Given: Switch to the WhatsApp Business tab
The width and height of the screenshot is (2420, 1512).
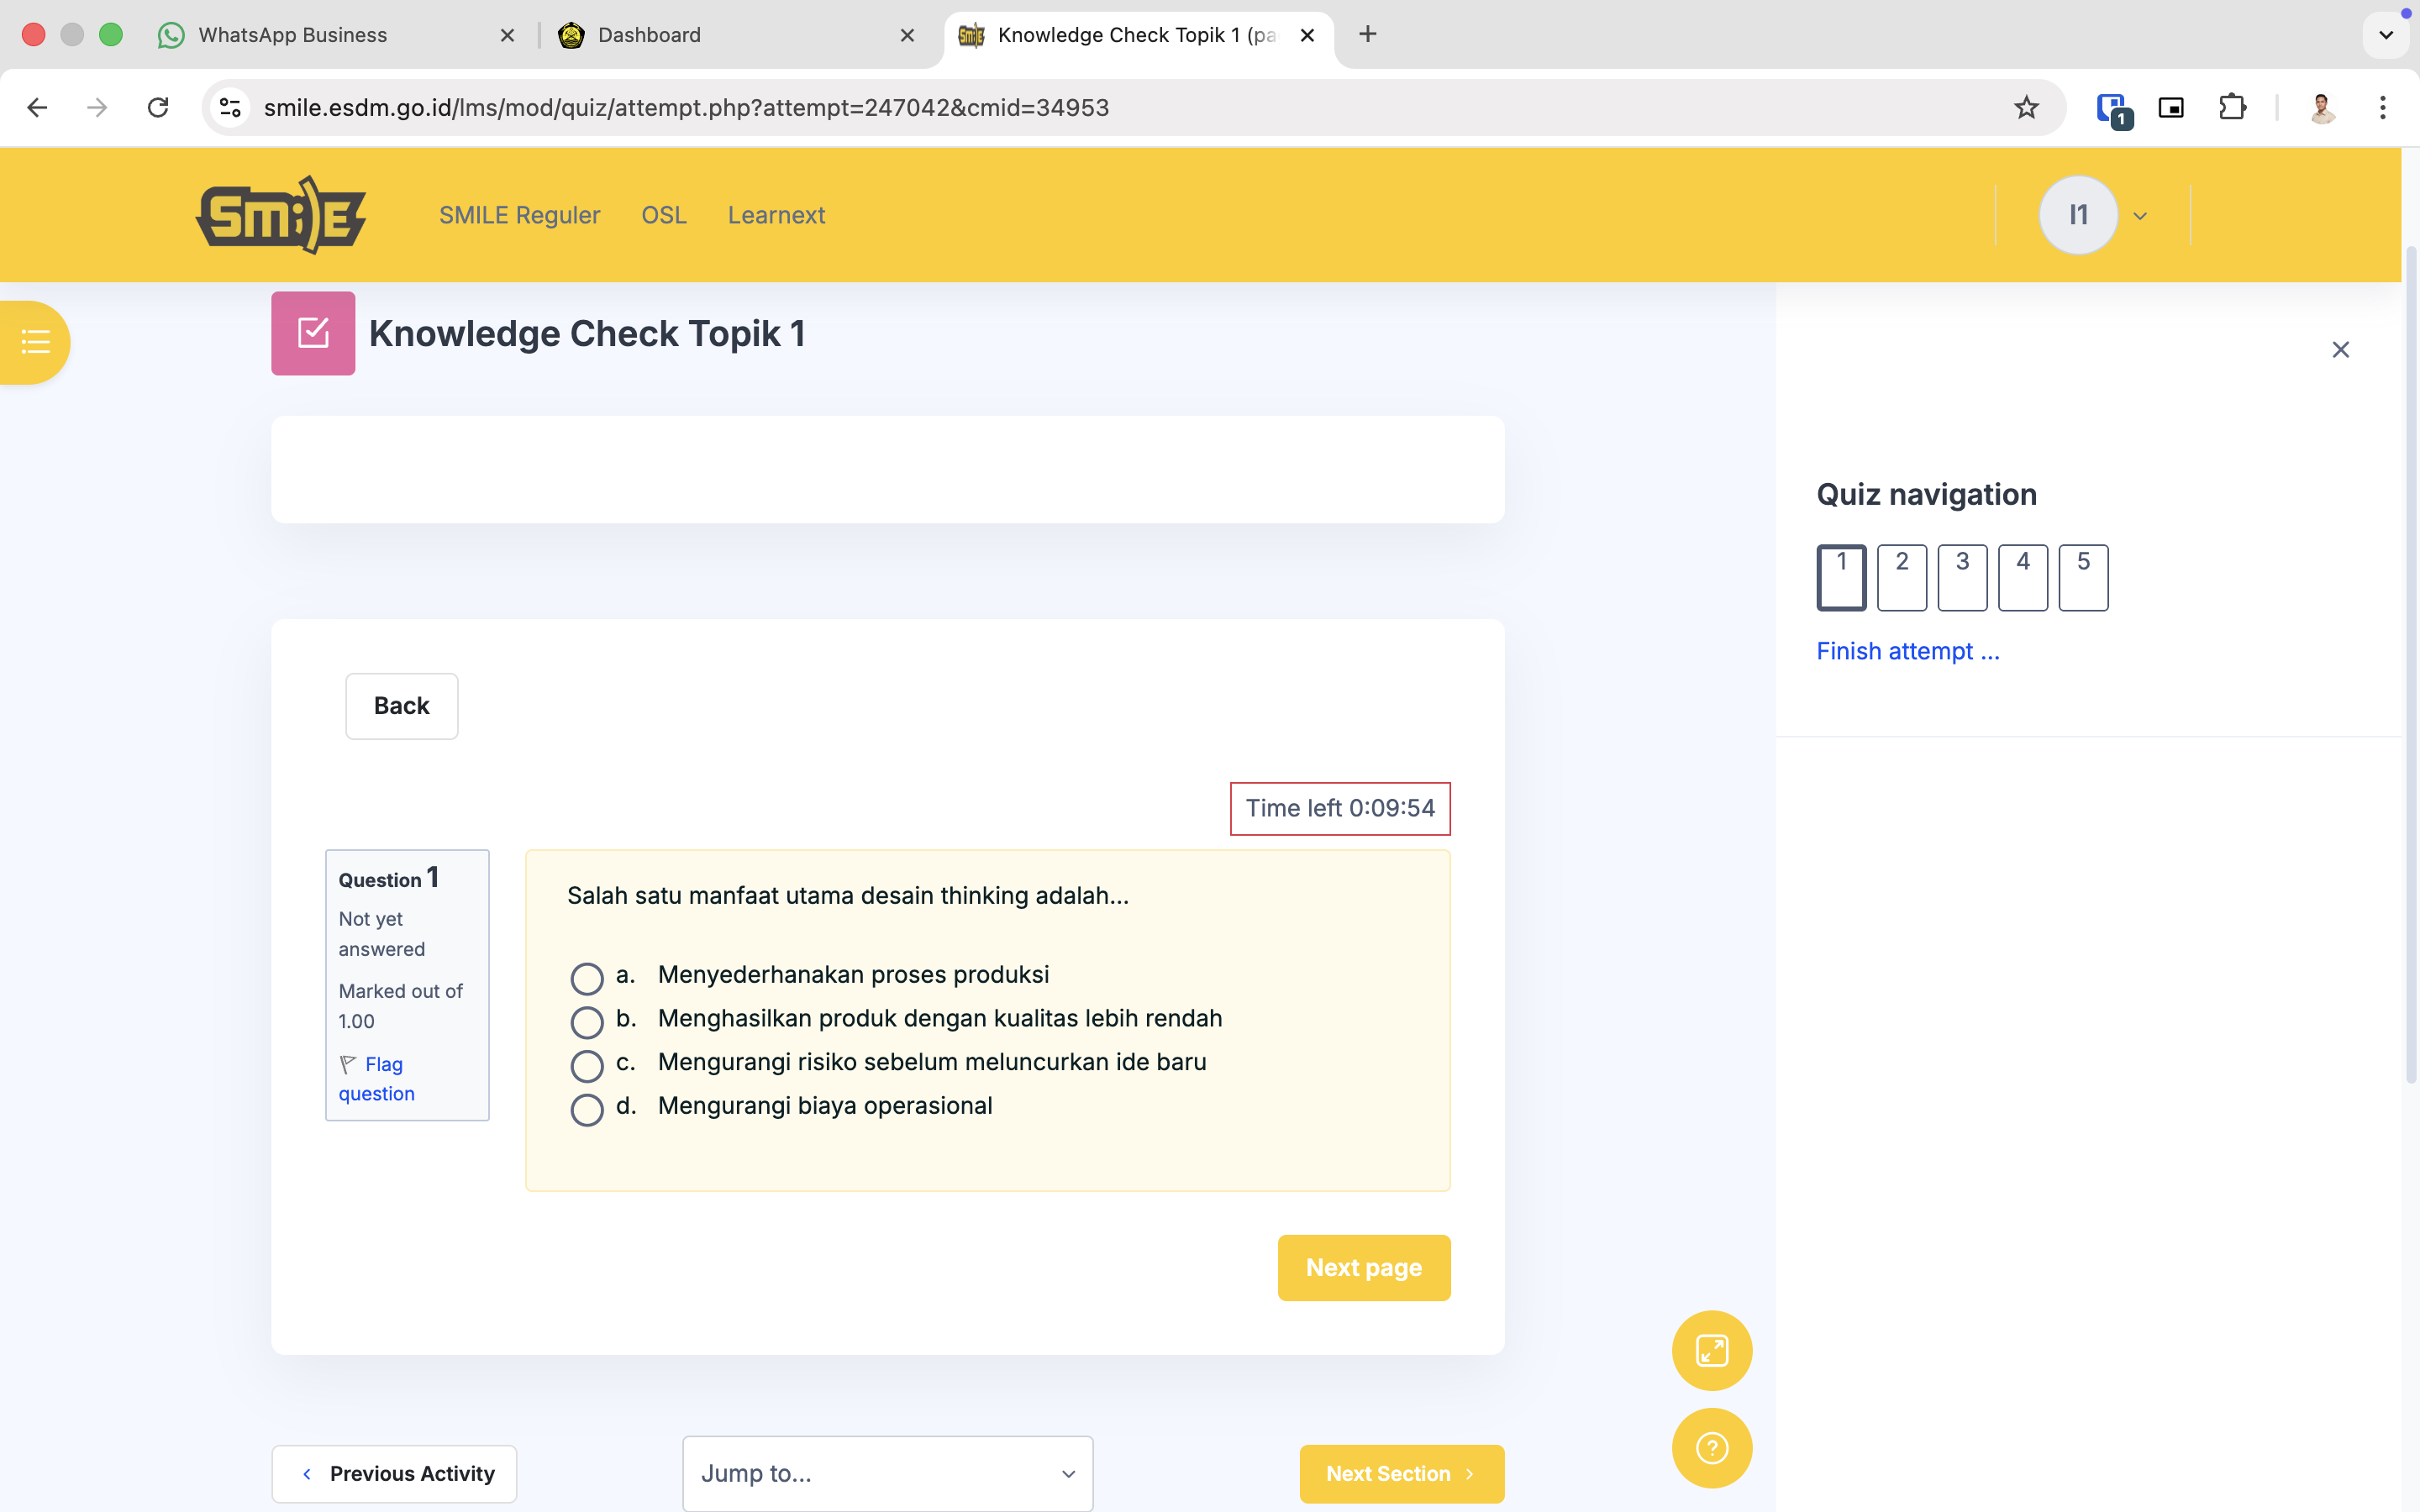Looking at the screenshot, I should [292, 35].
